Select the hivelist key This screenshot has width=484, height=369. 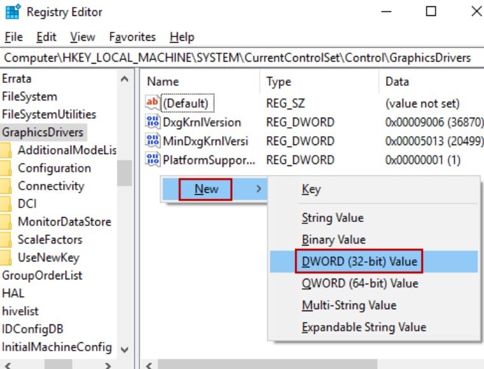coord(20,311)
